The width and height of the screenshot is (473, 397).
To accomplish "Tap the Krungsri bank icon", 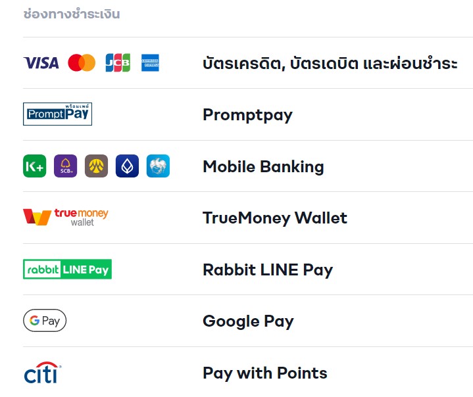I will (96, 166).
